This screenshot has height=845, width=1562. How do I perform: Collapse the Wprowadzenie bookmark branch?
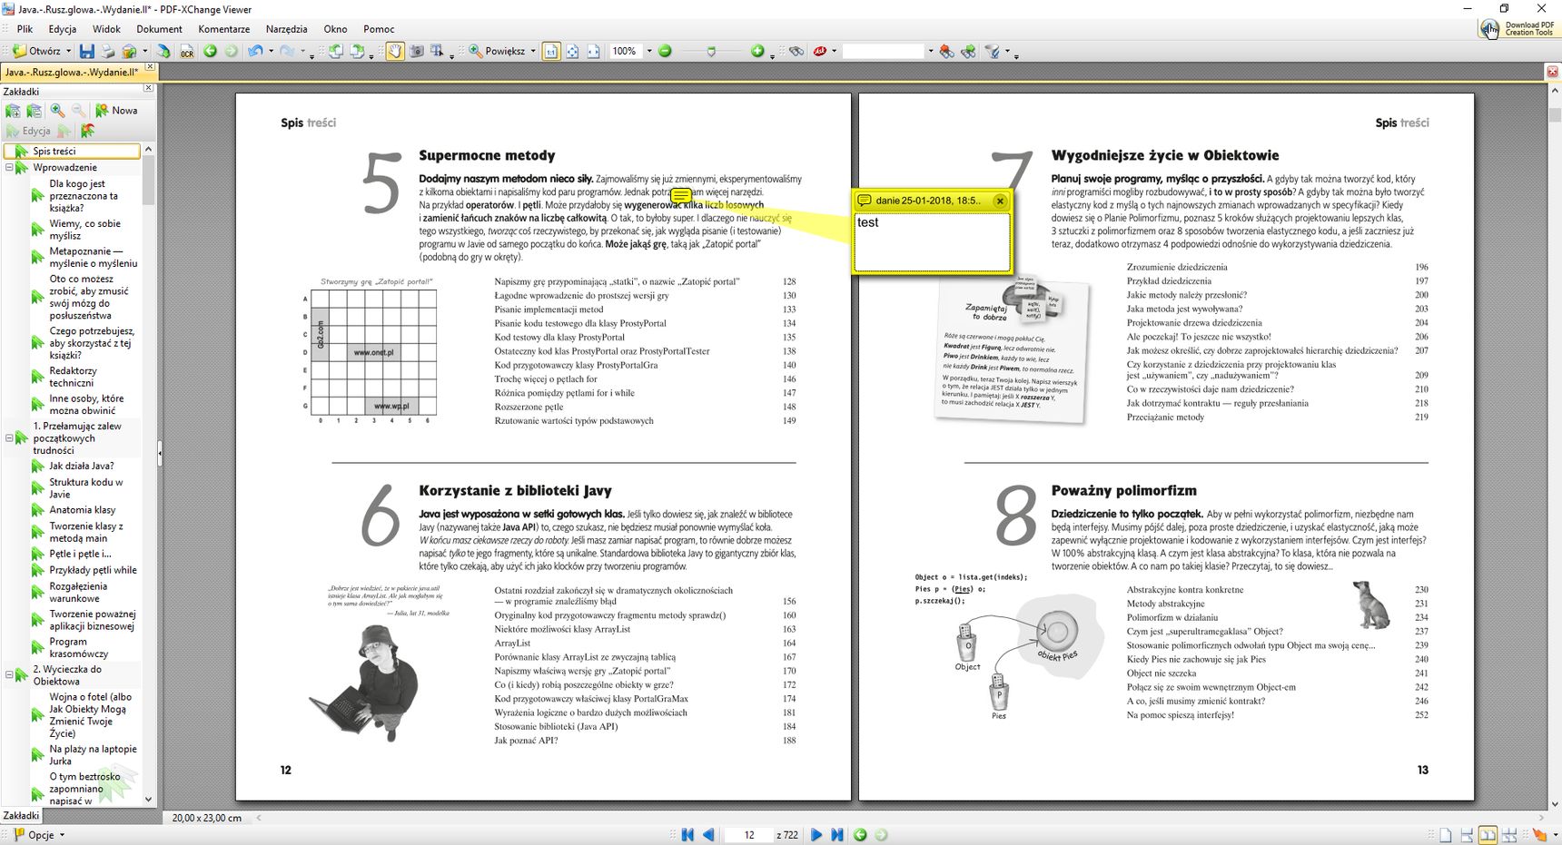point(9,167)
